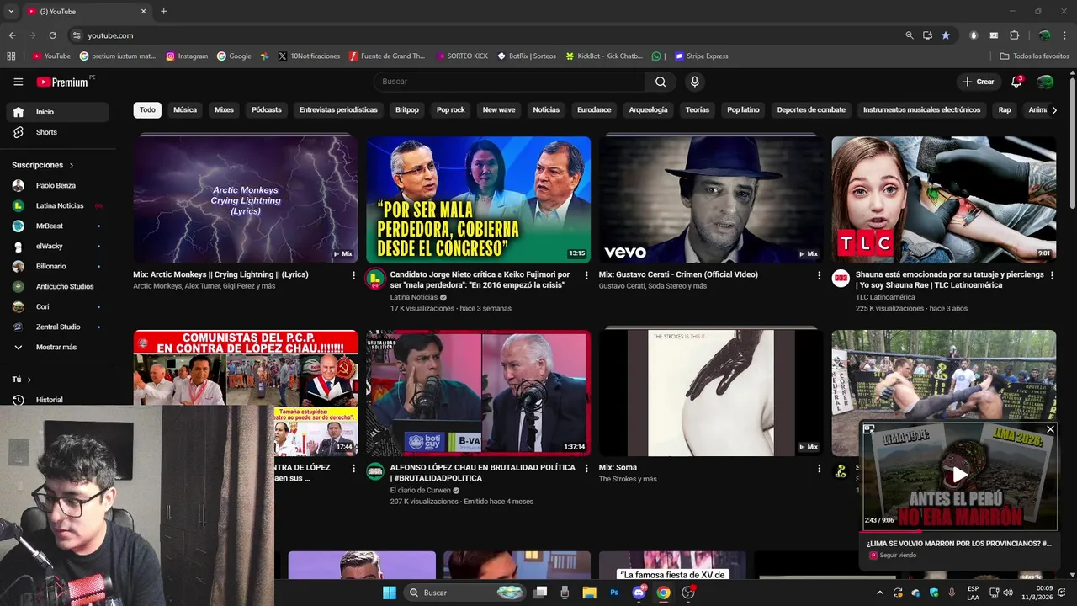
Task: Open options for Arctic Monkeys mix video
Action: [353, 275]
